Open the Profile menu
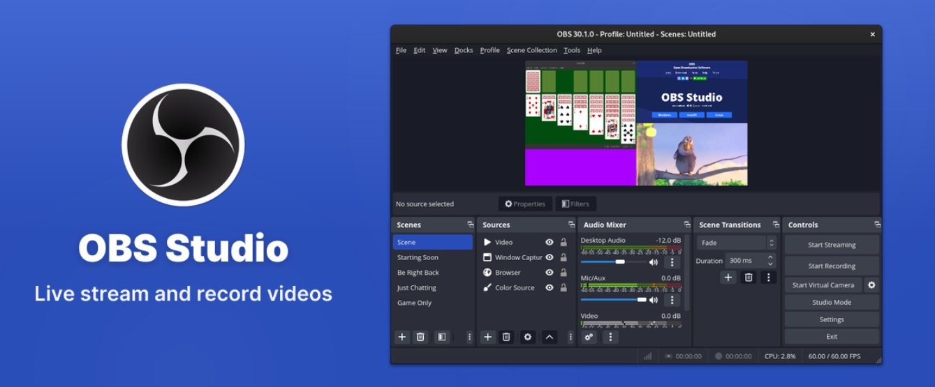 (x=489, y=50)
